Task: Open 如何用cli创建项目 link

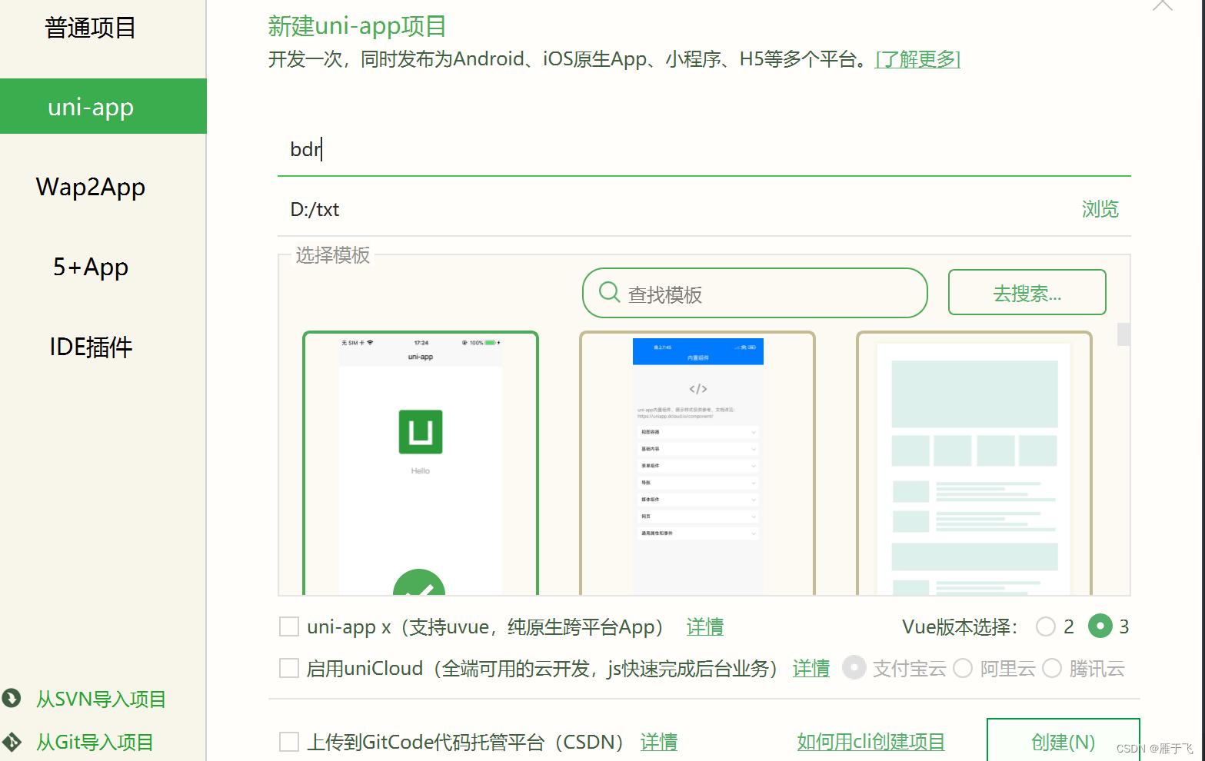Action: (x=870, y=742)
